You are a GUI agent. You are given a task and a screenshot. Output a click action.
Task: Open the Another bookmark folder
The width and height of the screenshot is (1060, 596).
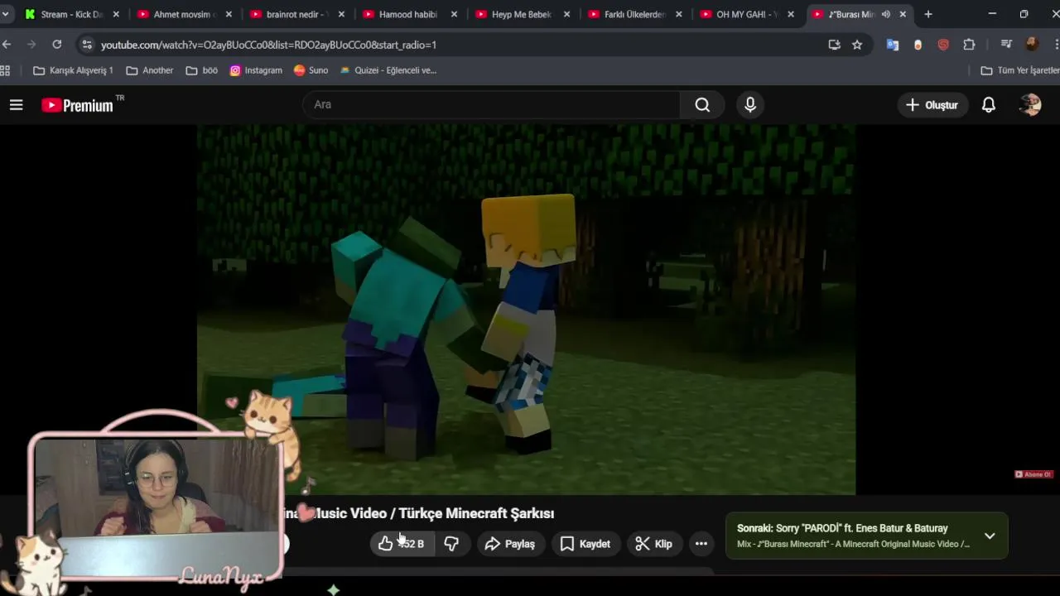coord(150,70)
